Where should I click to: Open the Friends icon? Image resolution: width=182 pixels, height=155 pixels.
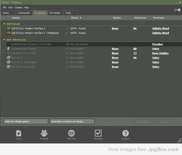click(44, 133)
